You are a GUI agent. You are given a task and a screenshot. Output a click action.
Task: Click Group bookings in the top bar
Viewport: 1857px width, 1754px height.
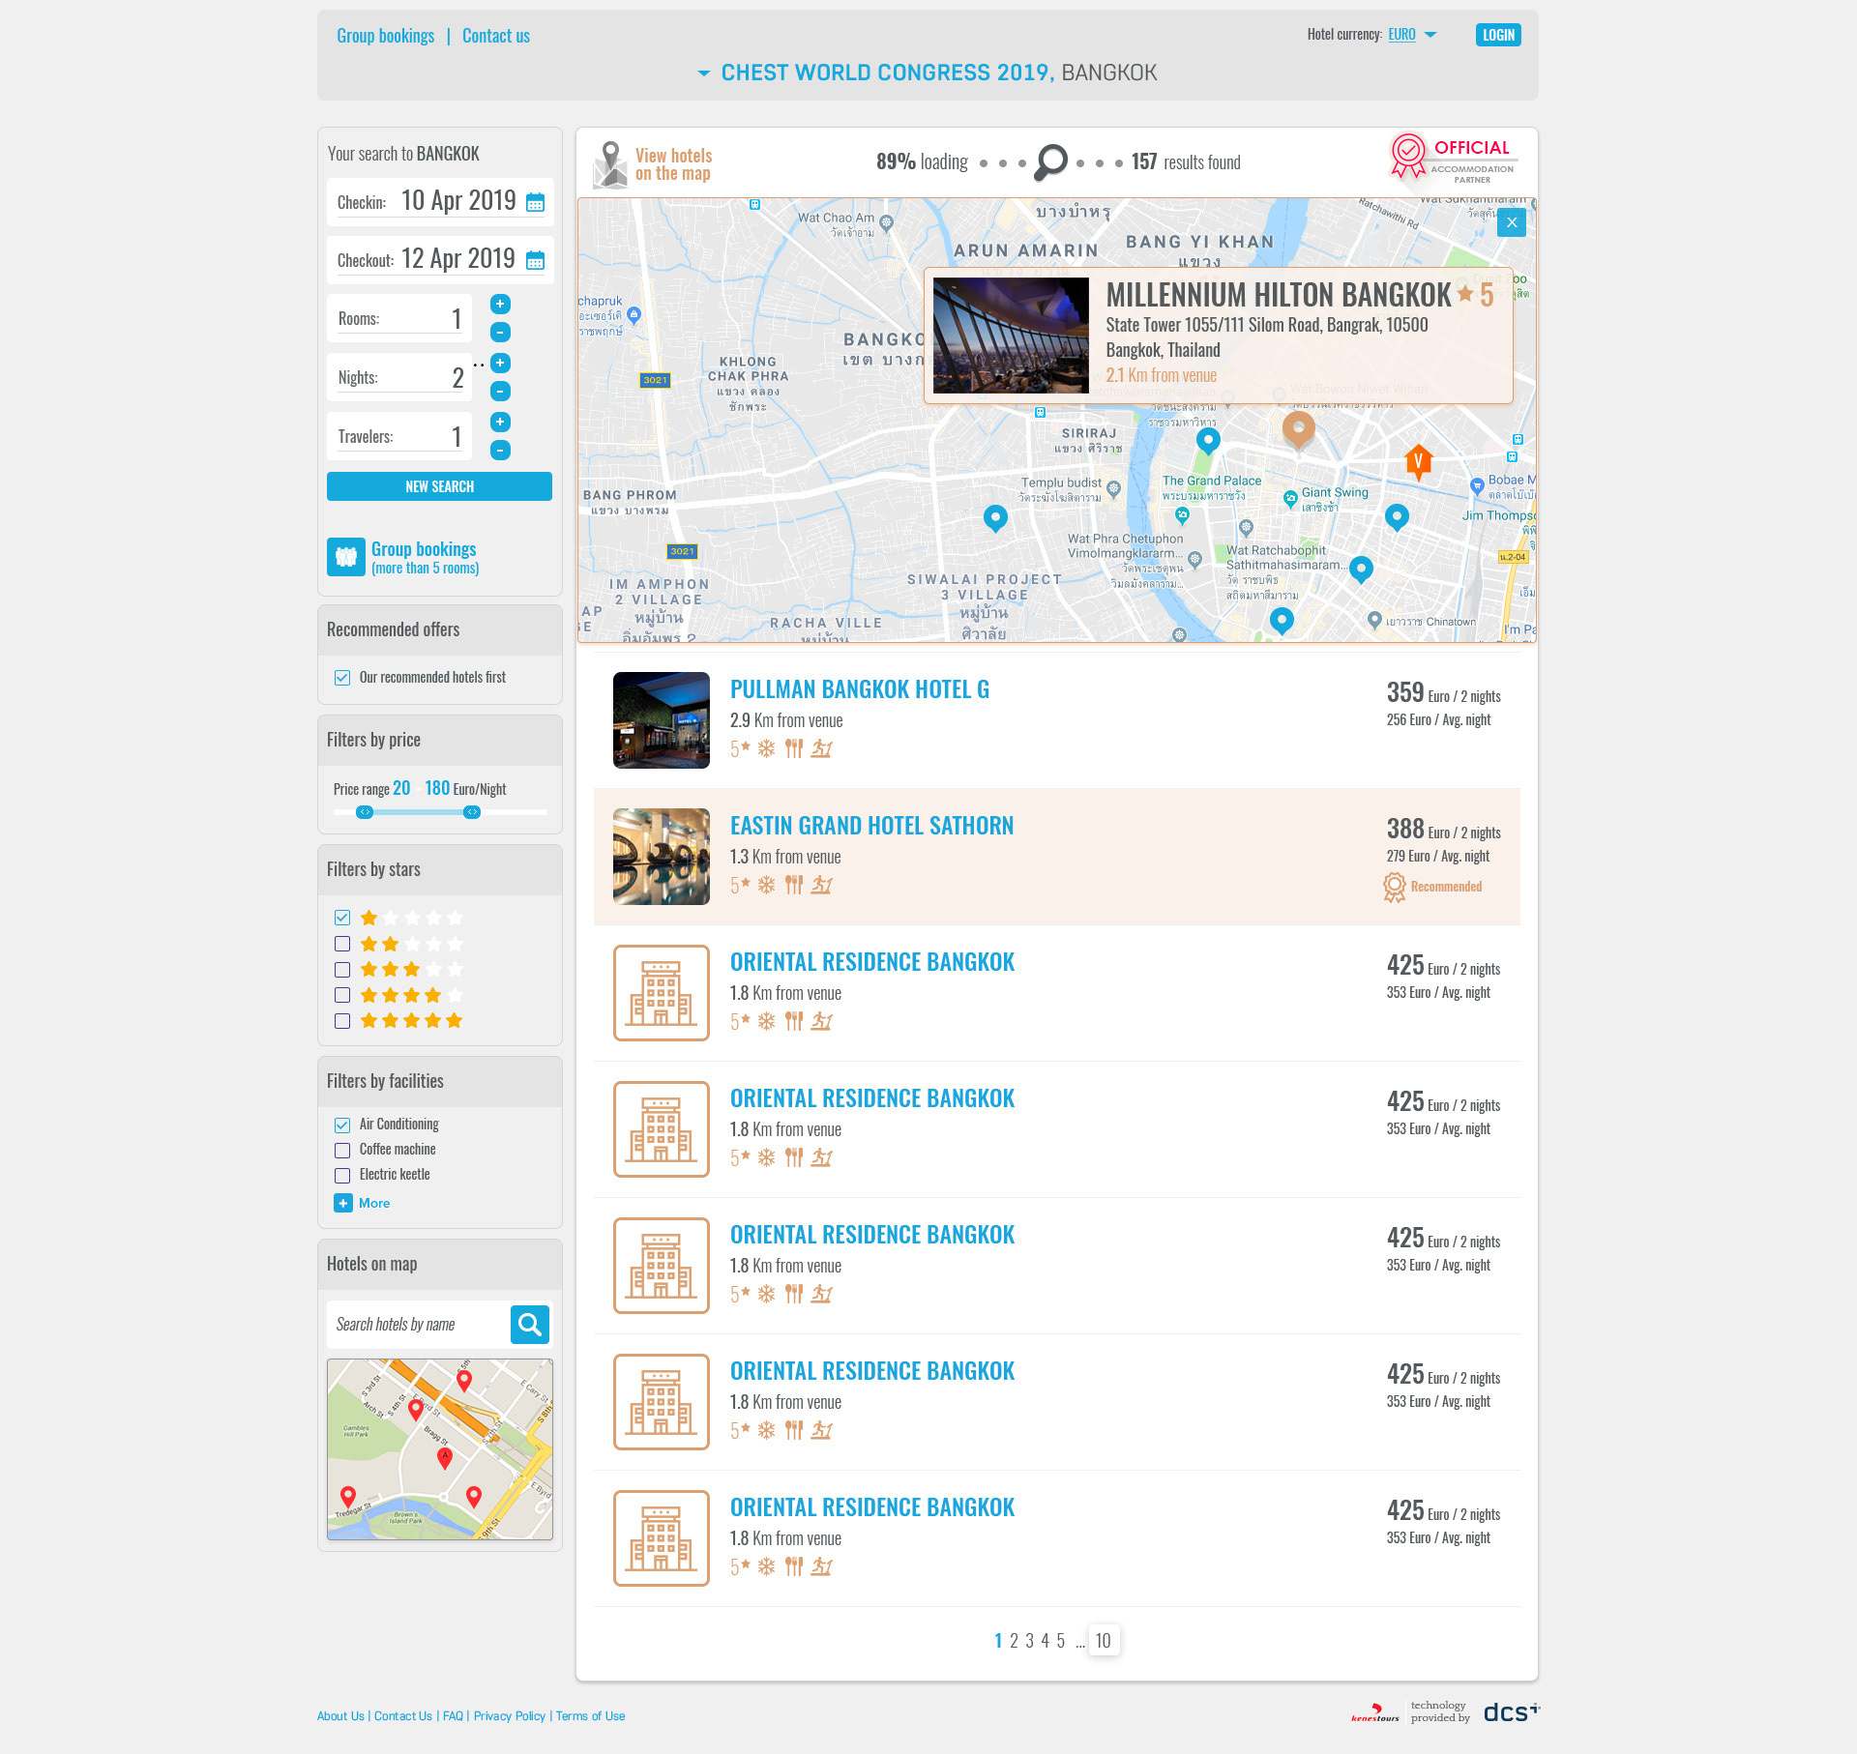click(386, 36)
